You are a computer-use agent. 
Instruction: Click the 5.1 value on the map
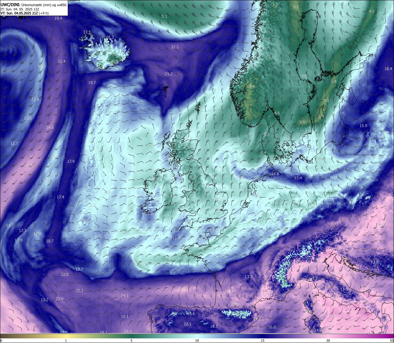[164, 16]
